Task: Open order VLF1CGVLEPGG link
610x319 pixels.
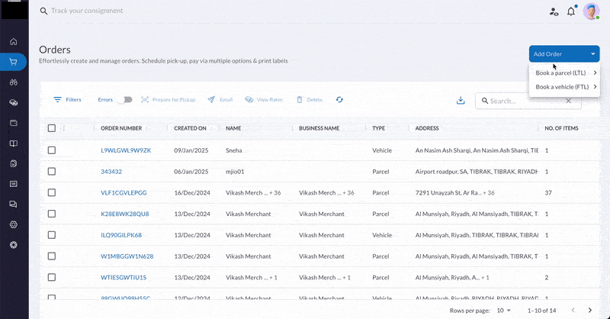Action: tap(124, 193)
